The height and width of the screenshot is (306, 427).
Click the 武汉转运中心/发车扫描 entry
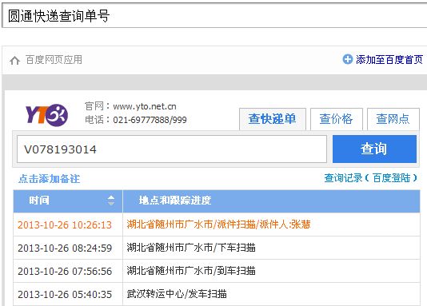click(177, 294)
